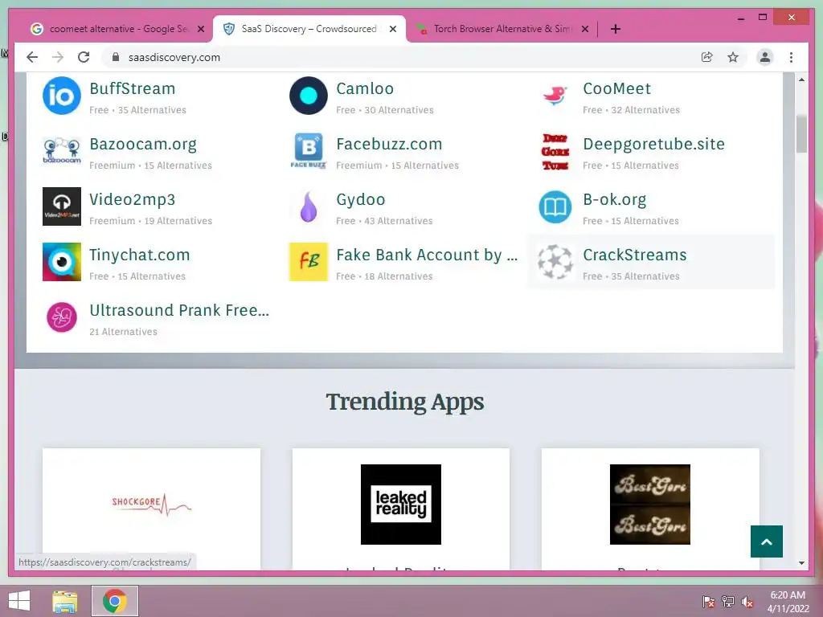Close the SaaS Discovery tab
Image resolution: width=823 pixels, height=617 pixels.
pos(392,29)
